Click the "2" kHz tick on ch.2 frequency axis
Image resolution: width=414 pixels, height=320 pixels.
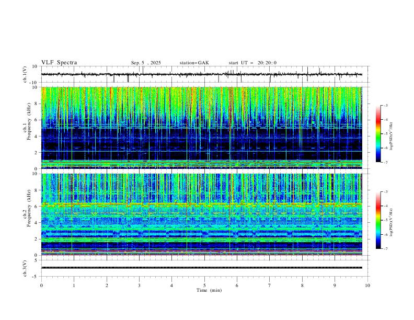click(37, 239)
